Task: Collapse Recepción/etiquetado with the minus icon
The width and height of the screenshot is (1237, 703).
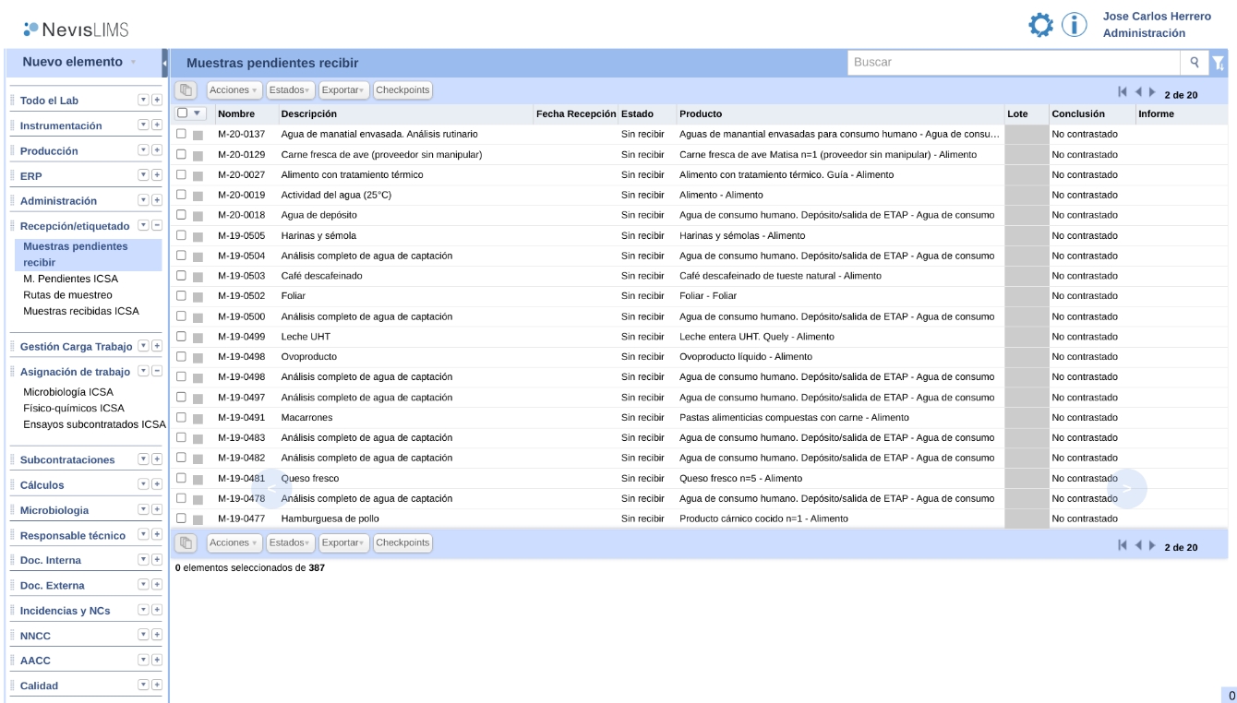Action: [x=157, y=224]
